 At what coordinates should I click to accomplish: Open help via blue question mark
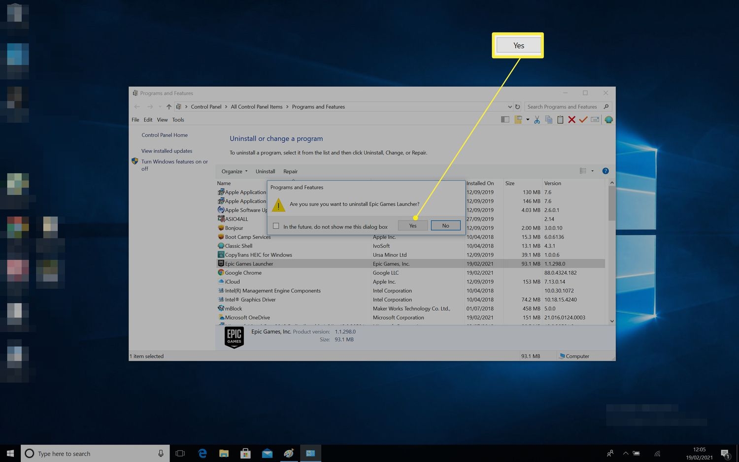[x=605, y=171]
